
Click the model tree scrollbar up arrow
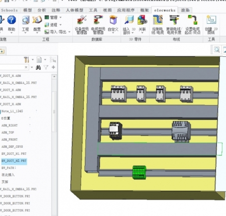[x=54, y=76]
